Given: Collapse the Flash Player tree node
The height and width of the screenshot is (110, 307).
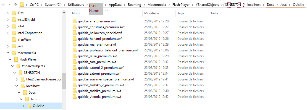Looking at the screenshot, I should coord(10,59).
